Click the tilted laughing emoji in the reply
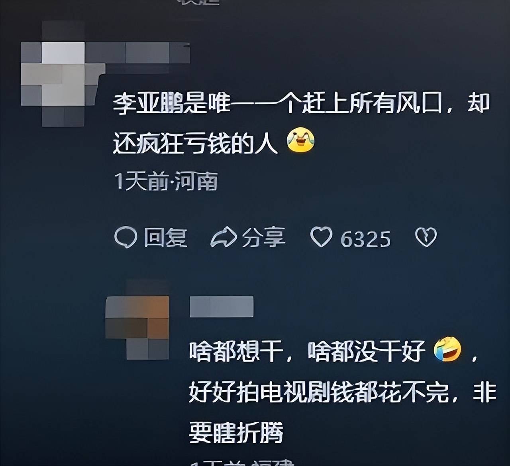510x466 pixels. tap(447, 349)
